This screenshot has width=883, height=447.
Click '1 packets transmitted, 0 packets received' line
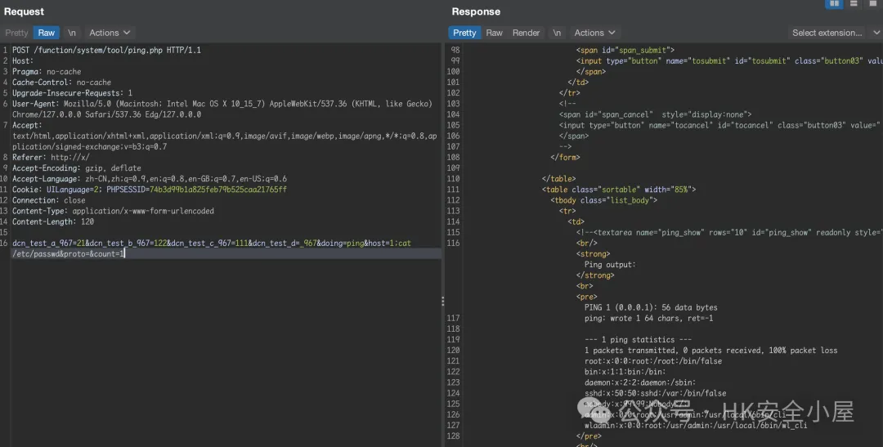(710, 351)
